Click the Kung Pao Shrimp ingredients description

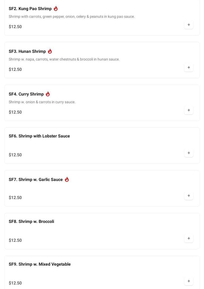(72, 16)
